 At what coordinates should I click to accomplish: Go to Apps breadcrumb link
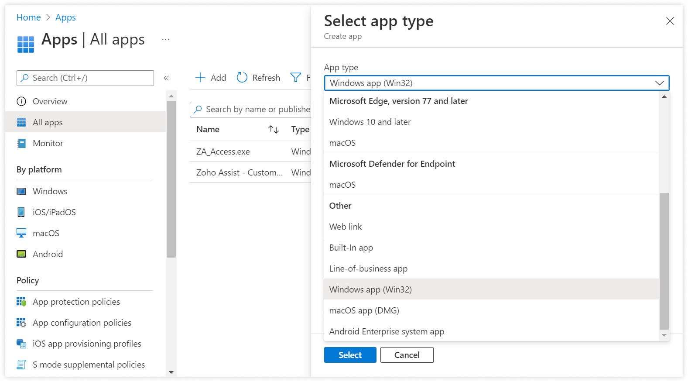65,17
